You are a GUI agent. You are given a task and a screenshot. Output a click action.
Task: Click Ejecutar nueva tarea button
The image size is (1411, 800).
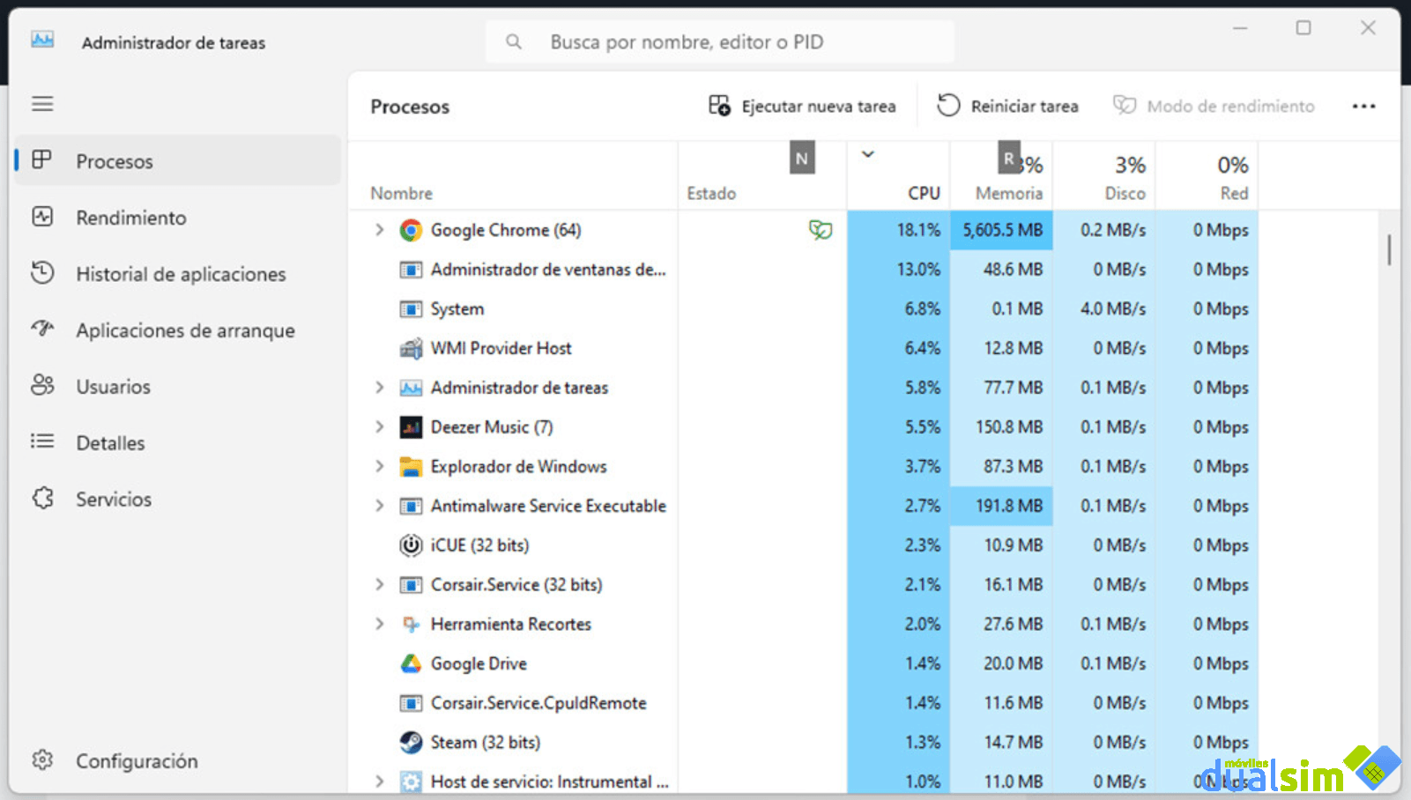pyautogui.click(x=802, y=106)
